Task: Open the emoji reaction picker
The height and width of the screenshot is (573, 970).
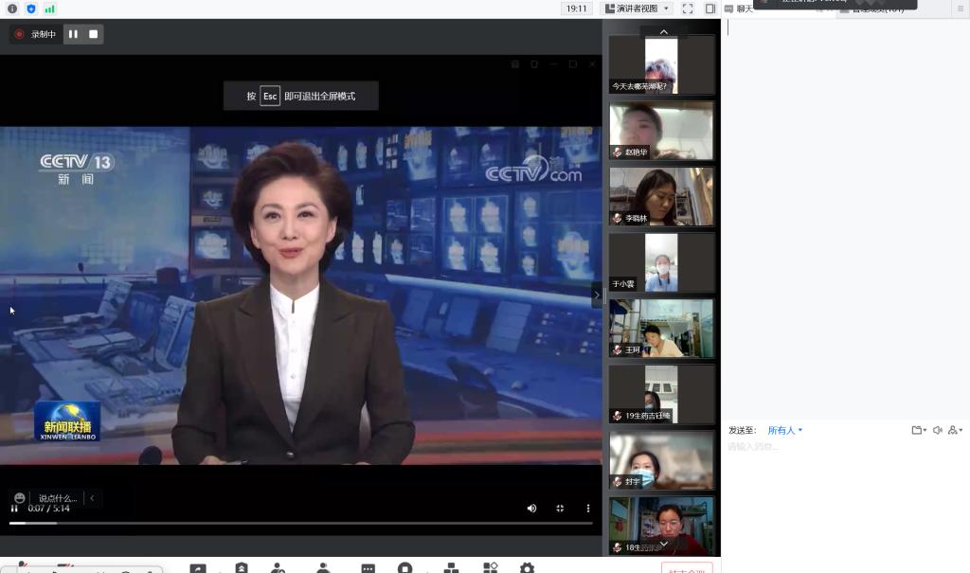Action: coord(20,497)
